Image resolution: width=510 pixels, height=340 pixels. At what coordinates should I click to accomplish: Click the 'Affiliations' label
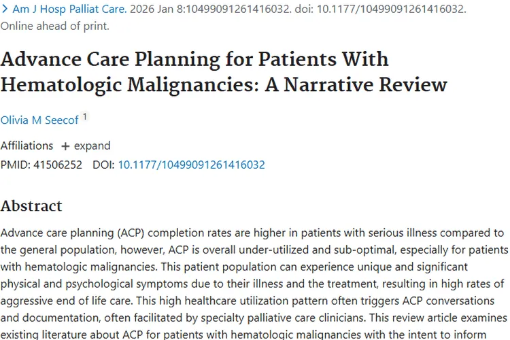point(27,146)
